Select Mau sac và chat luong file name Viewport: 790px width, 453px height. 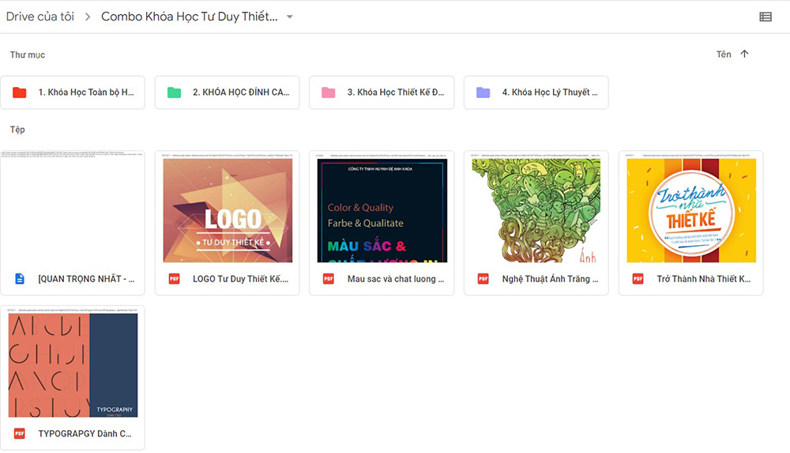[396, 278]
